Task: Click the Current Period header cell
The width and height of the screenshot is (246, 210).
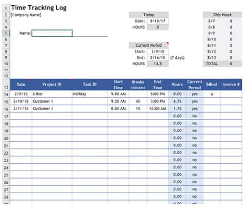Action: [x=149, y=45]
